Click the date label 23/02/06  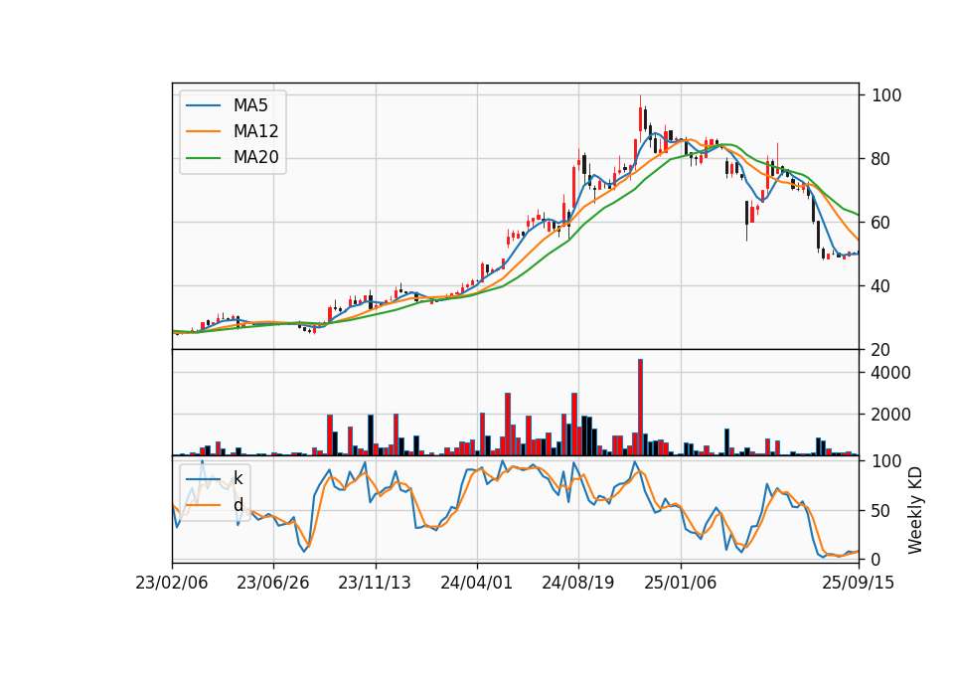172,583
